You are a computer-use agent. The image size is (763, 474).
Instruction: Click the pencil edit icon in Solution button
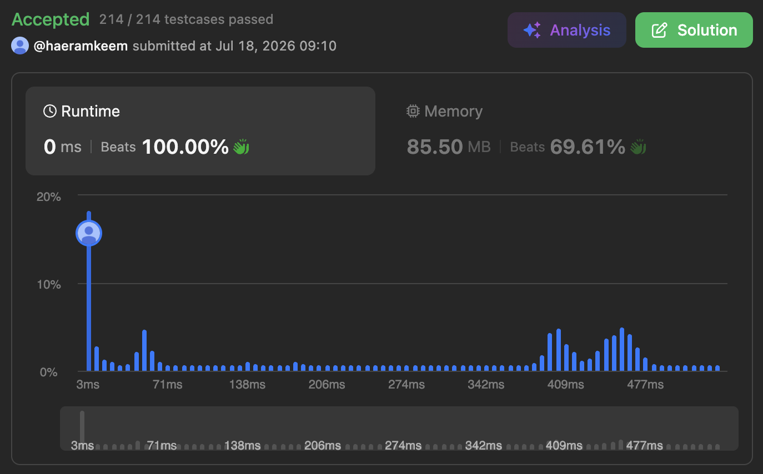tap(659, 30)
